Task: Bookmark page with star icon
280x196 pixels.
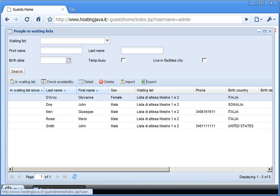Action: point(50,19)
